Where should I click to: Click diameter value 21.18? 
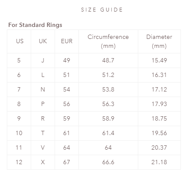(x=159, y=162)
